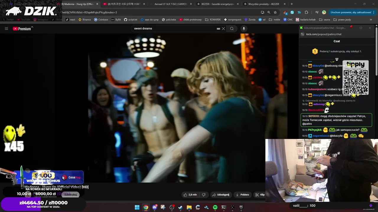Screen dimensions: 378x212
Task: Open Spotify from the taskbar
Action: tap(215, 207)
